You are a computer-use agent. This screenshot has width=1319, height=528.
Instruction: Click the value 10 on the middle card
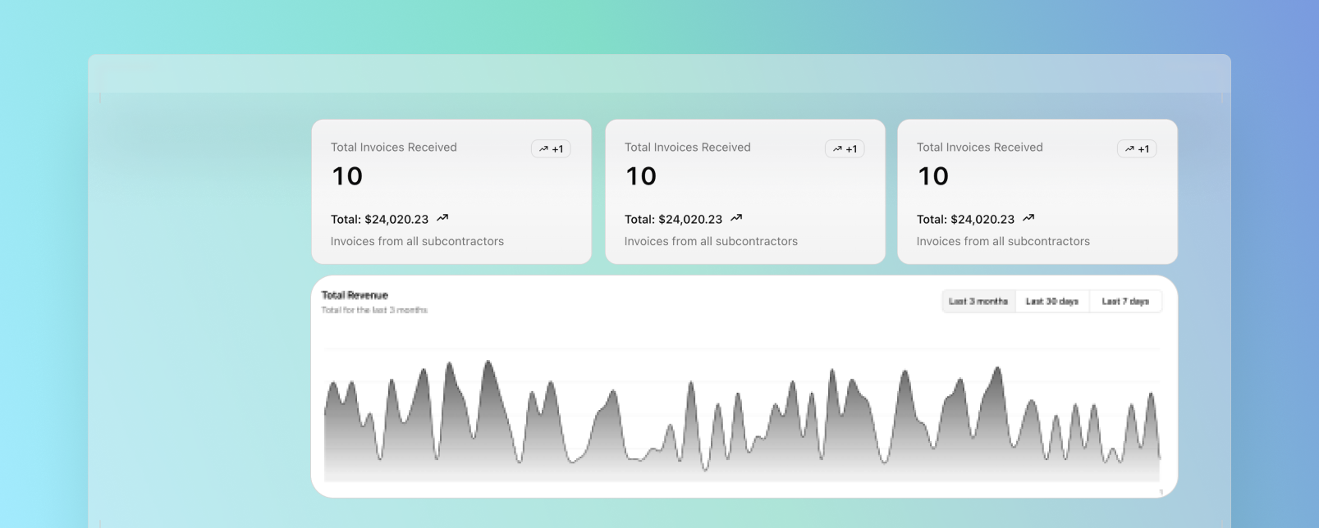tap(641, 176)
